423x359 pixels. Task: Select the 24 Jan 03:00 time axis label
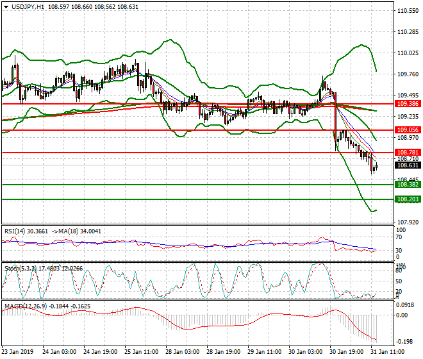60,352
